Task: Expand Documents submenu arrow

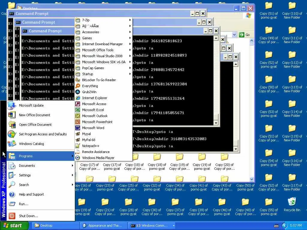Action: tap(73, 166)
